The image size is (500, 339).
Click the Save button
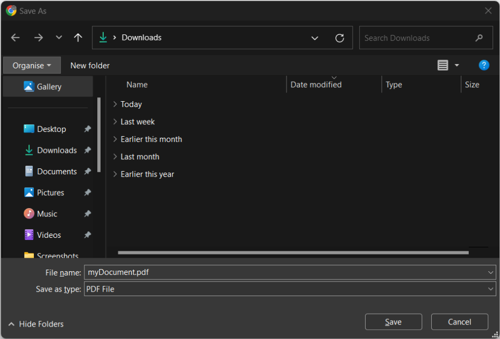tap(394, 322)
